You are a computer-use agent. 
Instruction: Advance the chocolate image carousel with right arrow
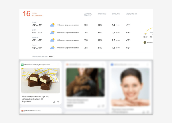click(58, 81)
